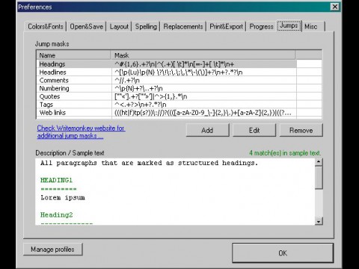Select the Spelling tab
The image size is (359, 269).
(x=146, y=26)
